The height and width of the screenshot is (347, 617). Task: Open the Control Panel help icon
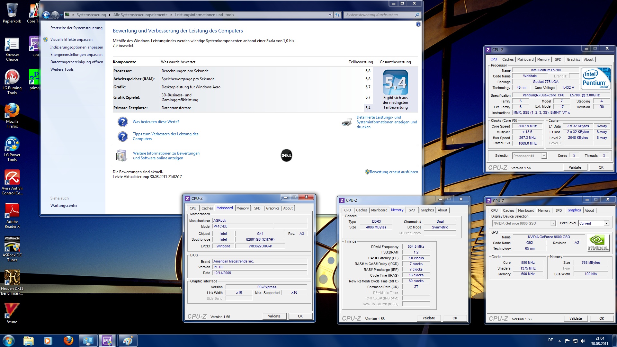coord(418,24)
